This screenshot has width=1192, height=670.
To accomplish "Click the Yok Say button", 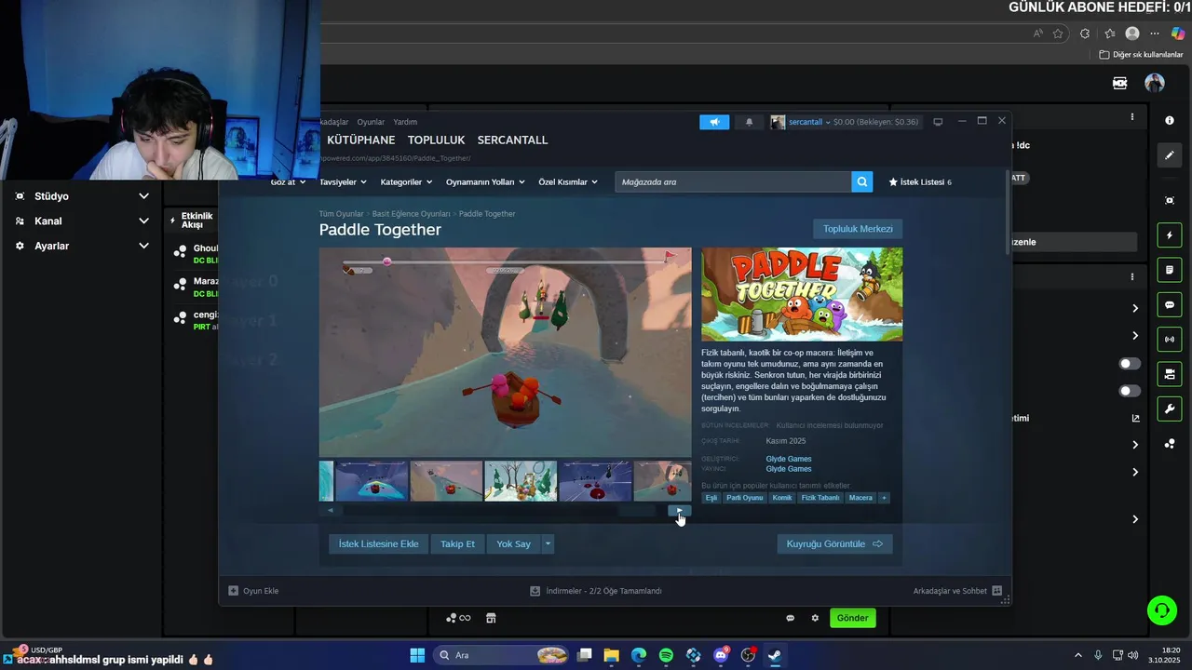I will (x=513, y=543).
